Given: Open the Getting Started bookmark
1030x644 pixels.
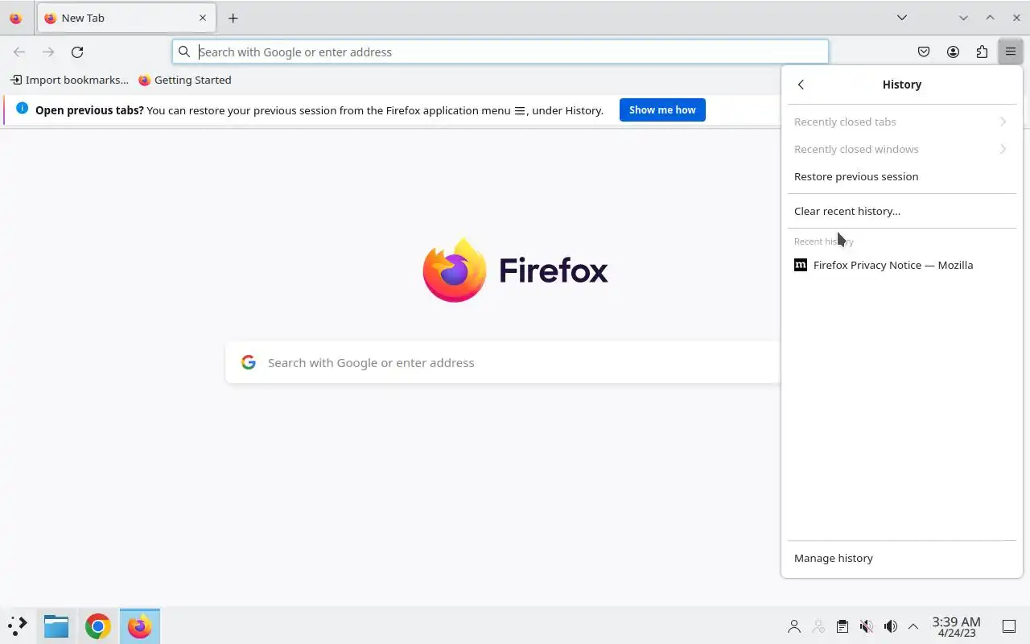Looking at the screenshot, I should click(185, 80).
